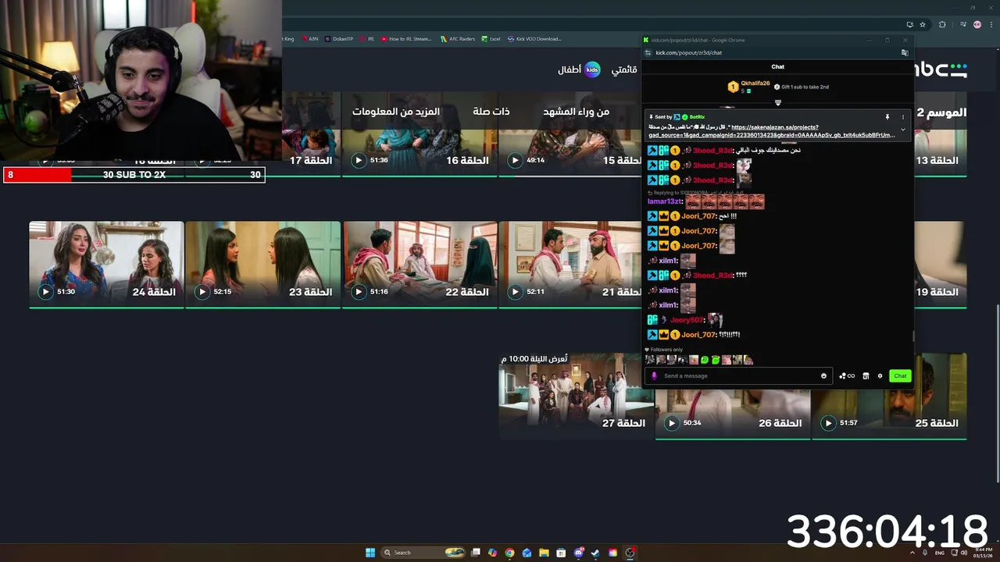Click the Send a message input field
Screen dimensions: 1000x562
click(738, 376)
